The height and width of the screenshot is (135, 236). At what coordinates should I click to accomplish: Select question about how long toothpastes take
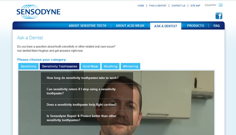tap(87, 78)
